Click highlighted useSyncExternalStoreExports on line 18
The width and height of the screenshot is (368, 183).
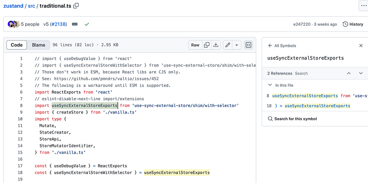pos(177,173)
